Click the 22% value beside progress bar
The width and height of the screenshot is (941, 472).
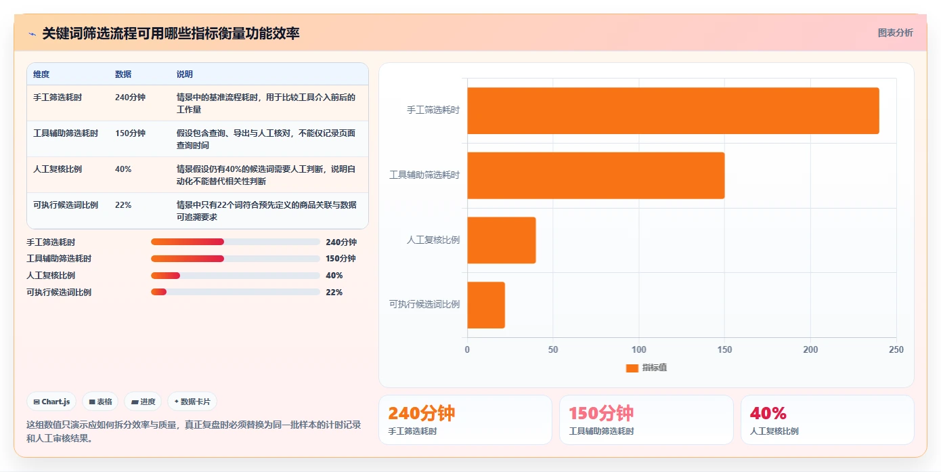pyautogui.click(x=334, y=292)
